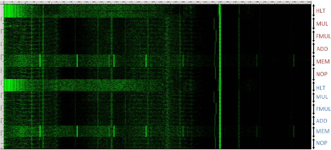
Task: Select the blue ADD label
Action: point(322,121)
